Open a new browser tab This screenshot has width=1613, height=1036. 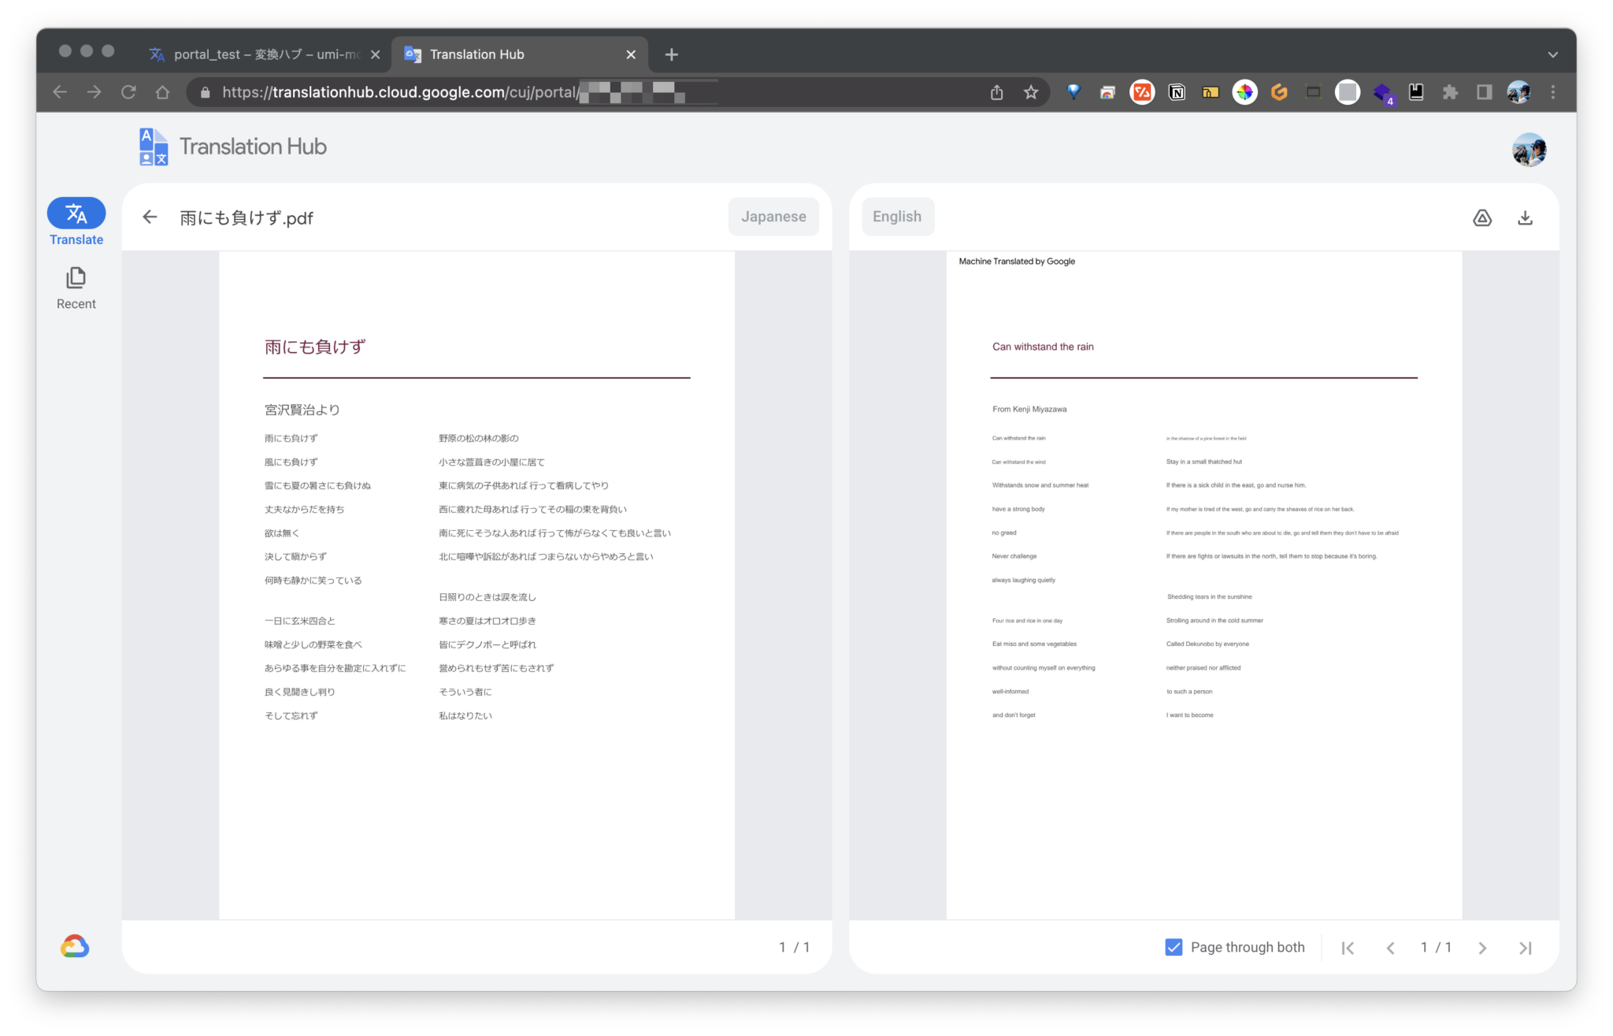click(671, 54)
